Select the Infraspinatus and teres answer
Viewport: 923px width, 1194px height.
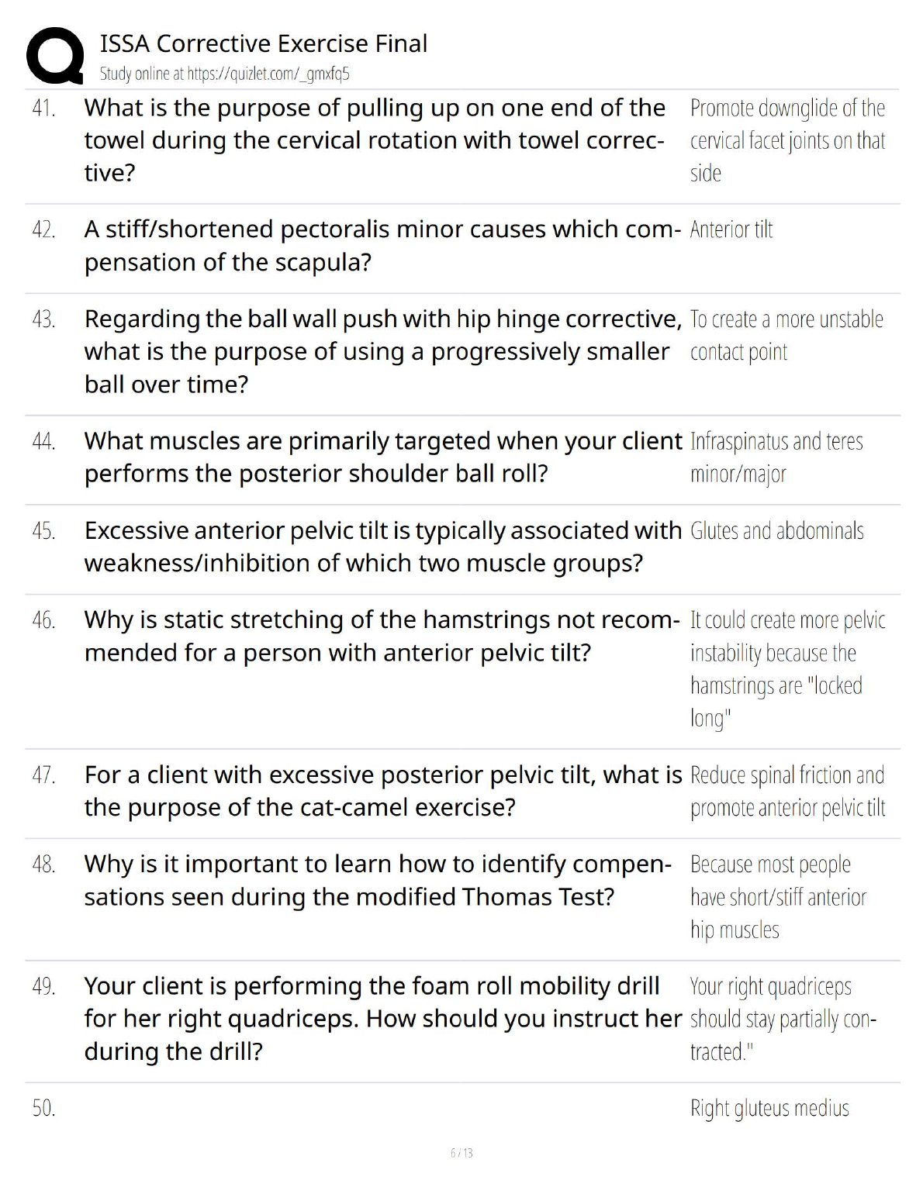point(776,457)
